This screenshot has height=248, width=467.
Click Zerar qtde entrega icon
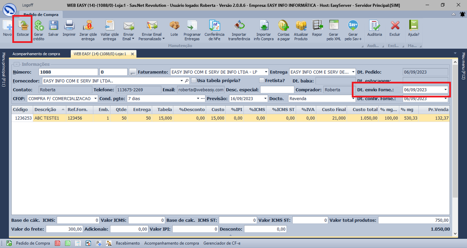88,26
